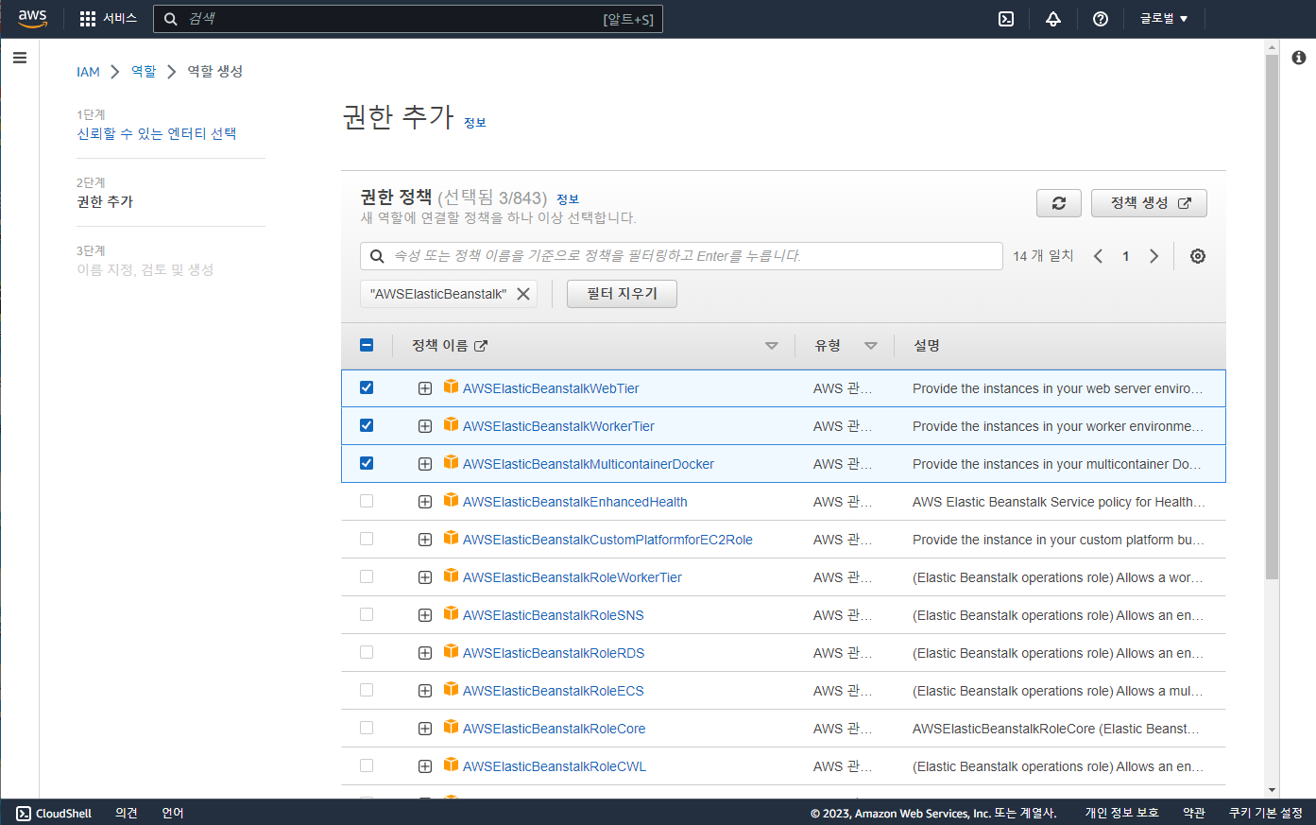Click orange policy icon of AWSElasticBeanstalkRoleRDS
This screenshot has height=825, width=1316.
coord(452,651)
